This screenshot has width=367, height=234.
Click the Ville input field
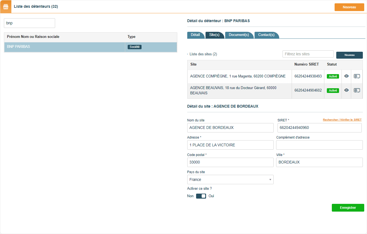tap(320, 162)
